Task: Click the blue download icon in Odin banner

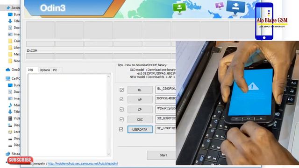Action: coord(235,7)
